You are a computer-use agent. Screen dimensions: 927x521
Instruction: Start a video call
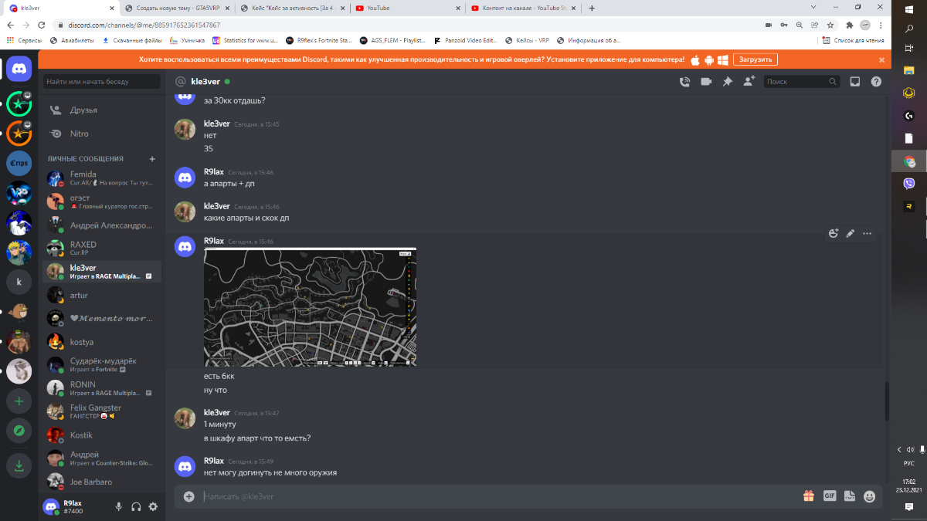pos(705,82)
